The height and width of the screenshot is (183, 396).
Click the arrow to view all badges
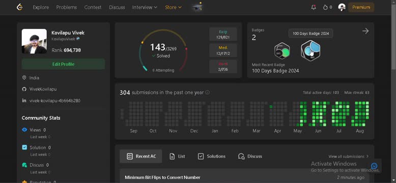[x=365, y=31]
